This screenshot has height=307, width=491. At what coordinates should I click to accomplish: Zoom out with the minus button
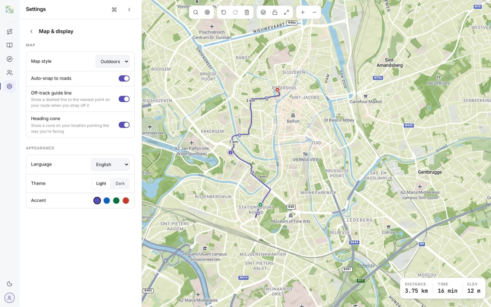(x=314, y=12)
